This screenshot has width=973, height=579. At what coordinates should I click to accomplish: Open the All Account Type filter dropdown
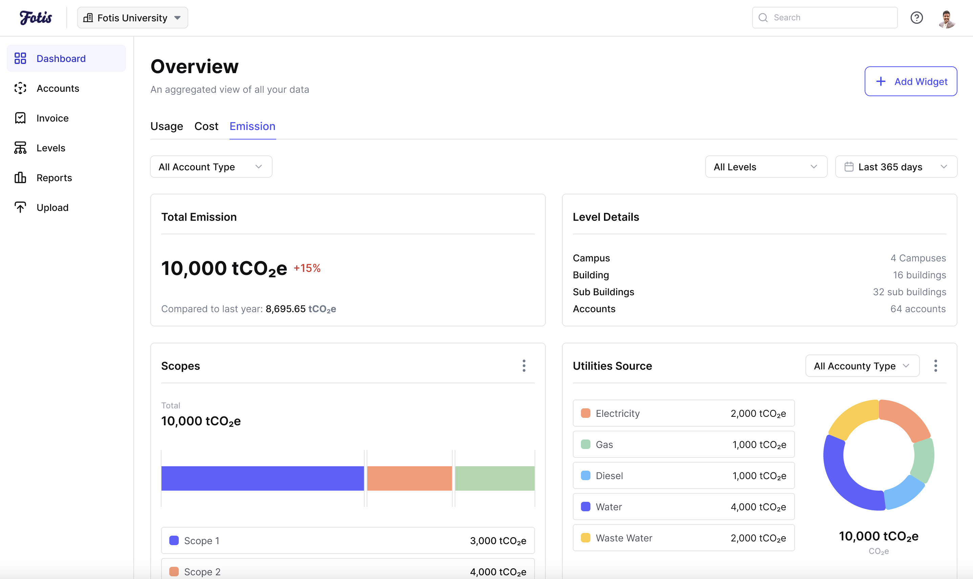(x=211, y=167)
